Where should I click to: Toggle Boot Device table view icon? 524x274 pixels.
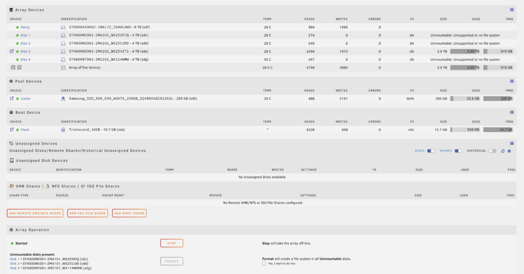[511, 112]
